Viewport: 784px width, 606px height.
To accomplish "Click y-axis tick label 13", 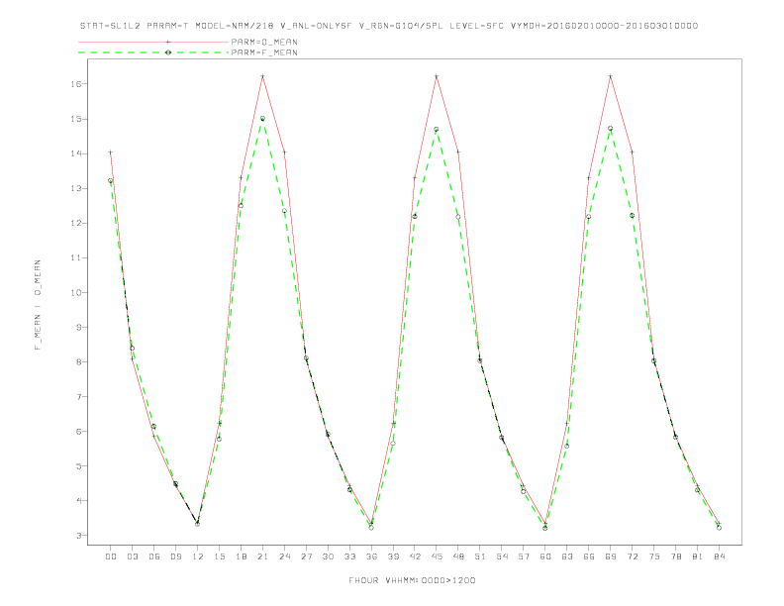I will (x=76, y=188).
